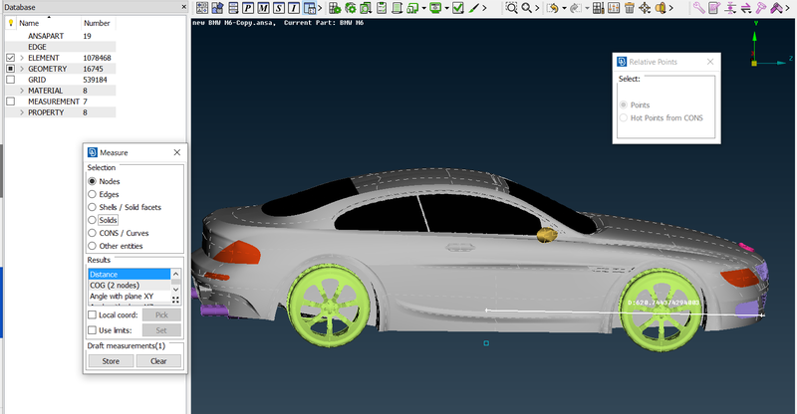Expand overflow chevron after green brush icon
This screenshot has width=797, height=414.
pos(484,8)
